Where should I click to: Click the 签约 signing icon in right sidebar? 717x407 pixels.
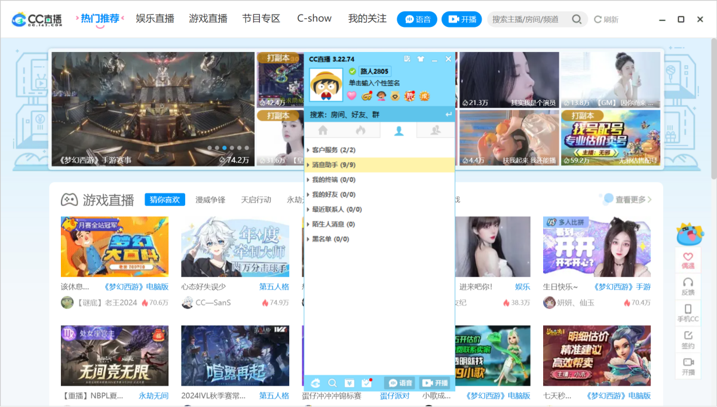(688, 340)
